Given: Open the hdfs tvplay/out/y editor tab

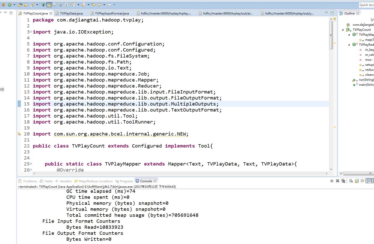Looking at the screenshot, I should coord(287,13).
